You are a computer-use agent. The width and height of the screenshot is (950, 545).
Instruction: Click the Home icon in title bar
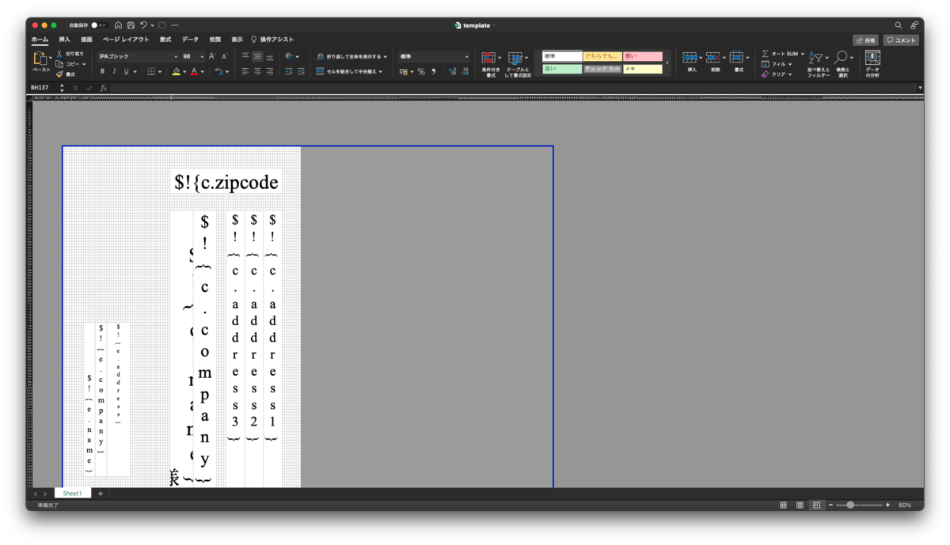pos(119,25)
